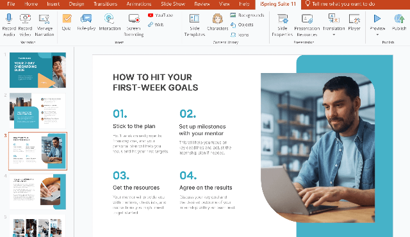Open Slide Templates library
The height and width of the screenshot is (237, 410).
pos(194,26)
